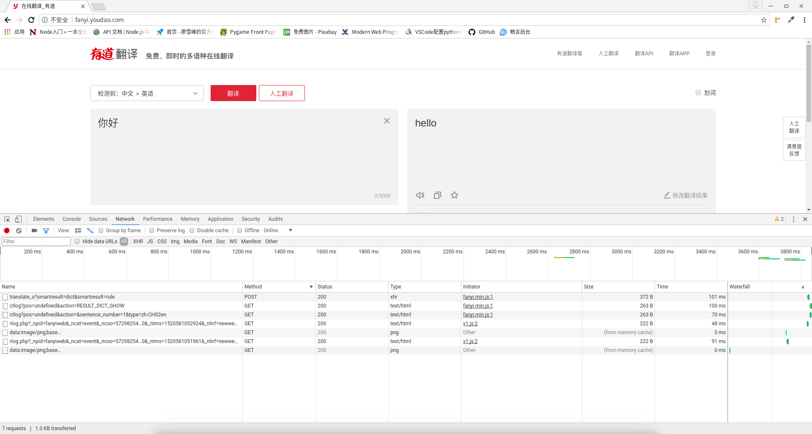The height and width of the screenshot is (434, 812).
Task: Sort requests by the Size column
Action: click(x=618, y=287)
